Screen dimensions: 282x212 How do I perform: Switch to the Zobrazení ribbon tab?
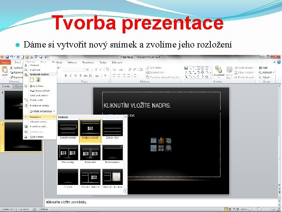[x=117, y=62]
